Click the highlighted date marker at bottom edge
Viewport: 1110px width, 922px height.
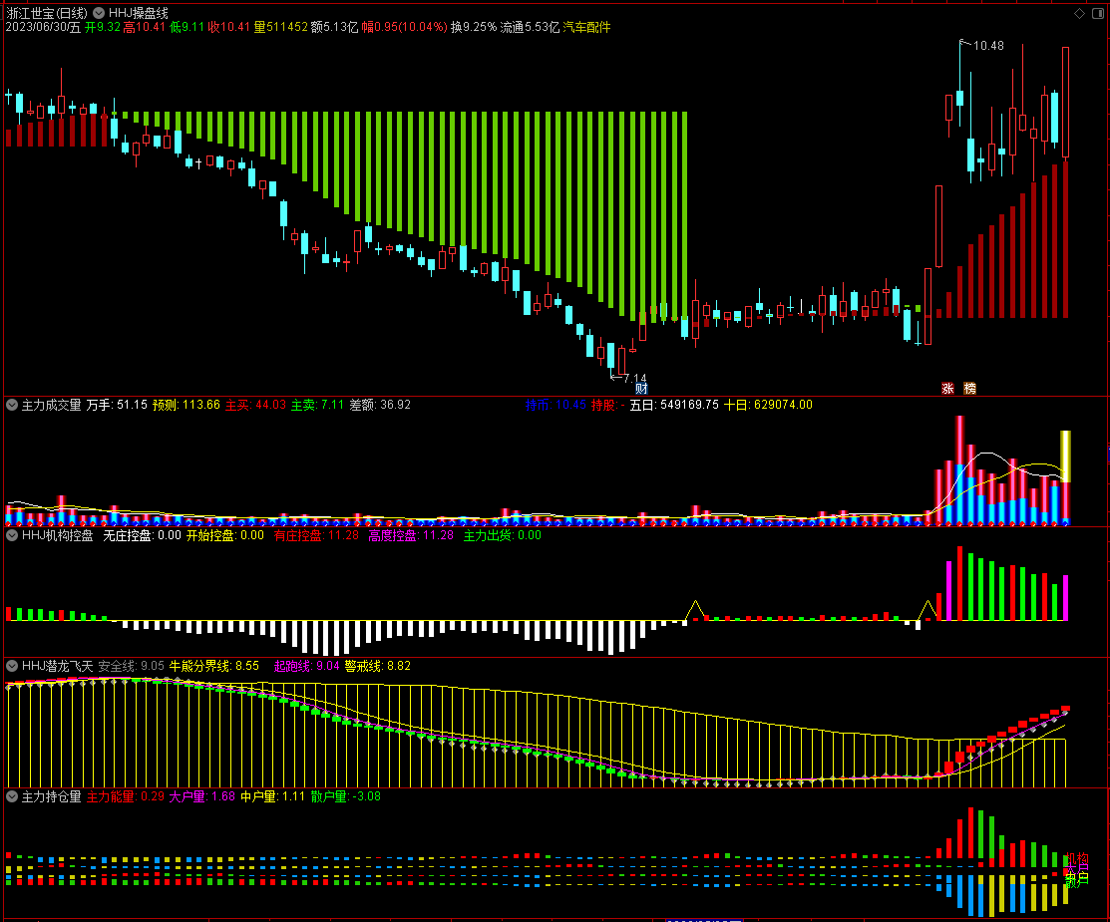[x=705, y=918]
